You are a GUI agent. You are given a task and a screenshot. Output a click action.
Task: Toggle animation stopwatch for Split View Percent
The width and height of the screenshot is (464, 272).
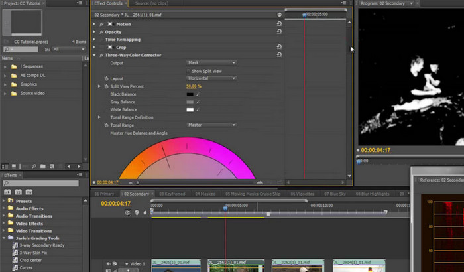106,86
